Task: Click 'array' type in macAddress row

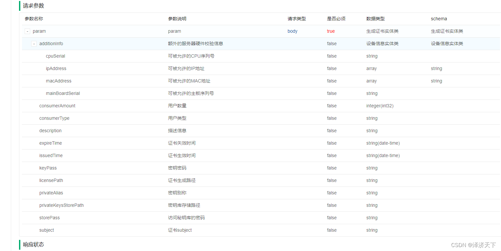Action: (371, 81)
